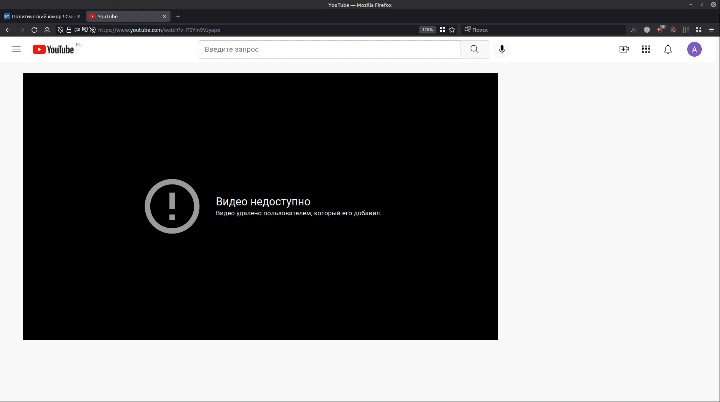Open the Firefox application hamburger menu
720x402 pixels.
[x=711, y=30]
